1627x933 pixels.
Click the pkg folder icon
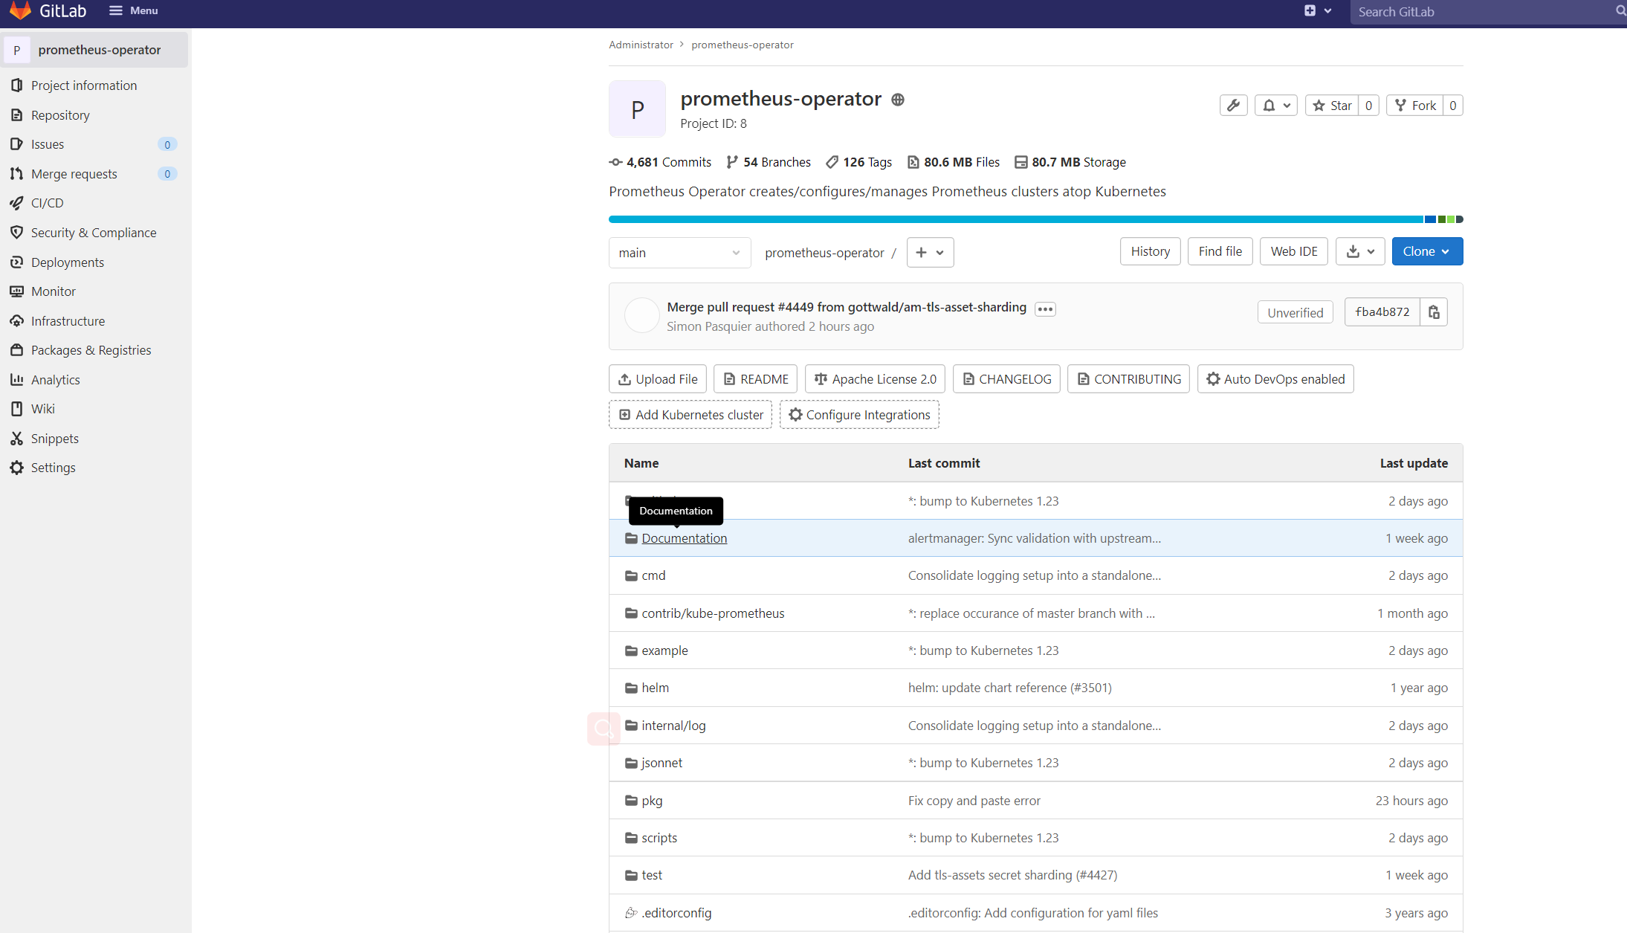coord(631,801)
